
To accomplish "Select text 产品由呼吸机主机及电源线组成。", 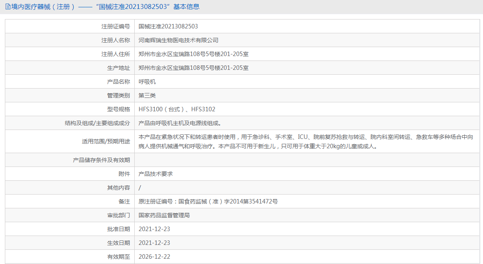I will [x=180, y=123].
